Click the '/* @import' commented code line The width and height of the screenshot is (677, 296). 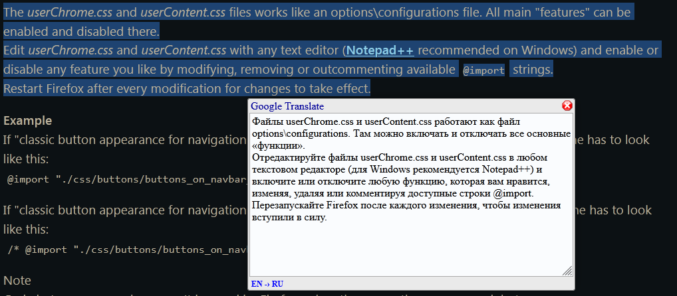click(x=128, y=250)
